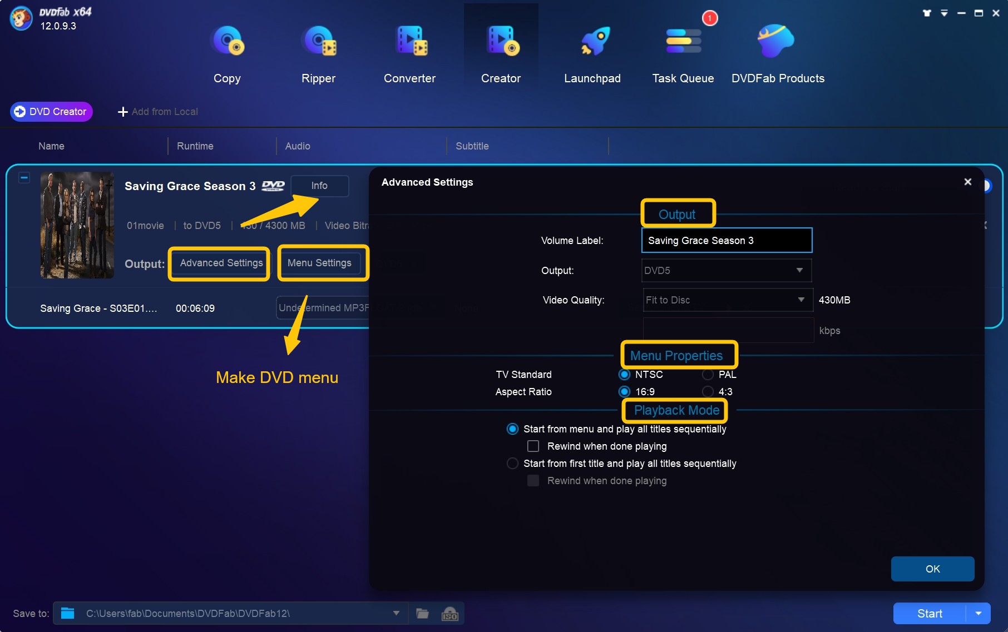
Task: Close the Advanced Settings dialog
Action: pyautogui.click(x=968, y=182)
